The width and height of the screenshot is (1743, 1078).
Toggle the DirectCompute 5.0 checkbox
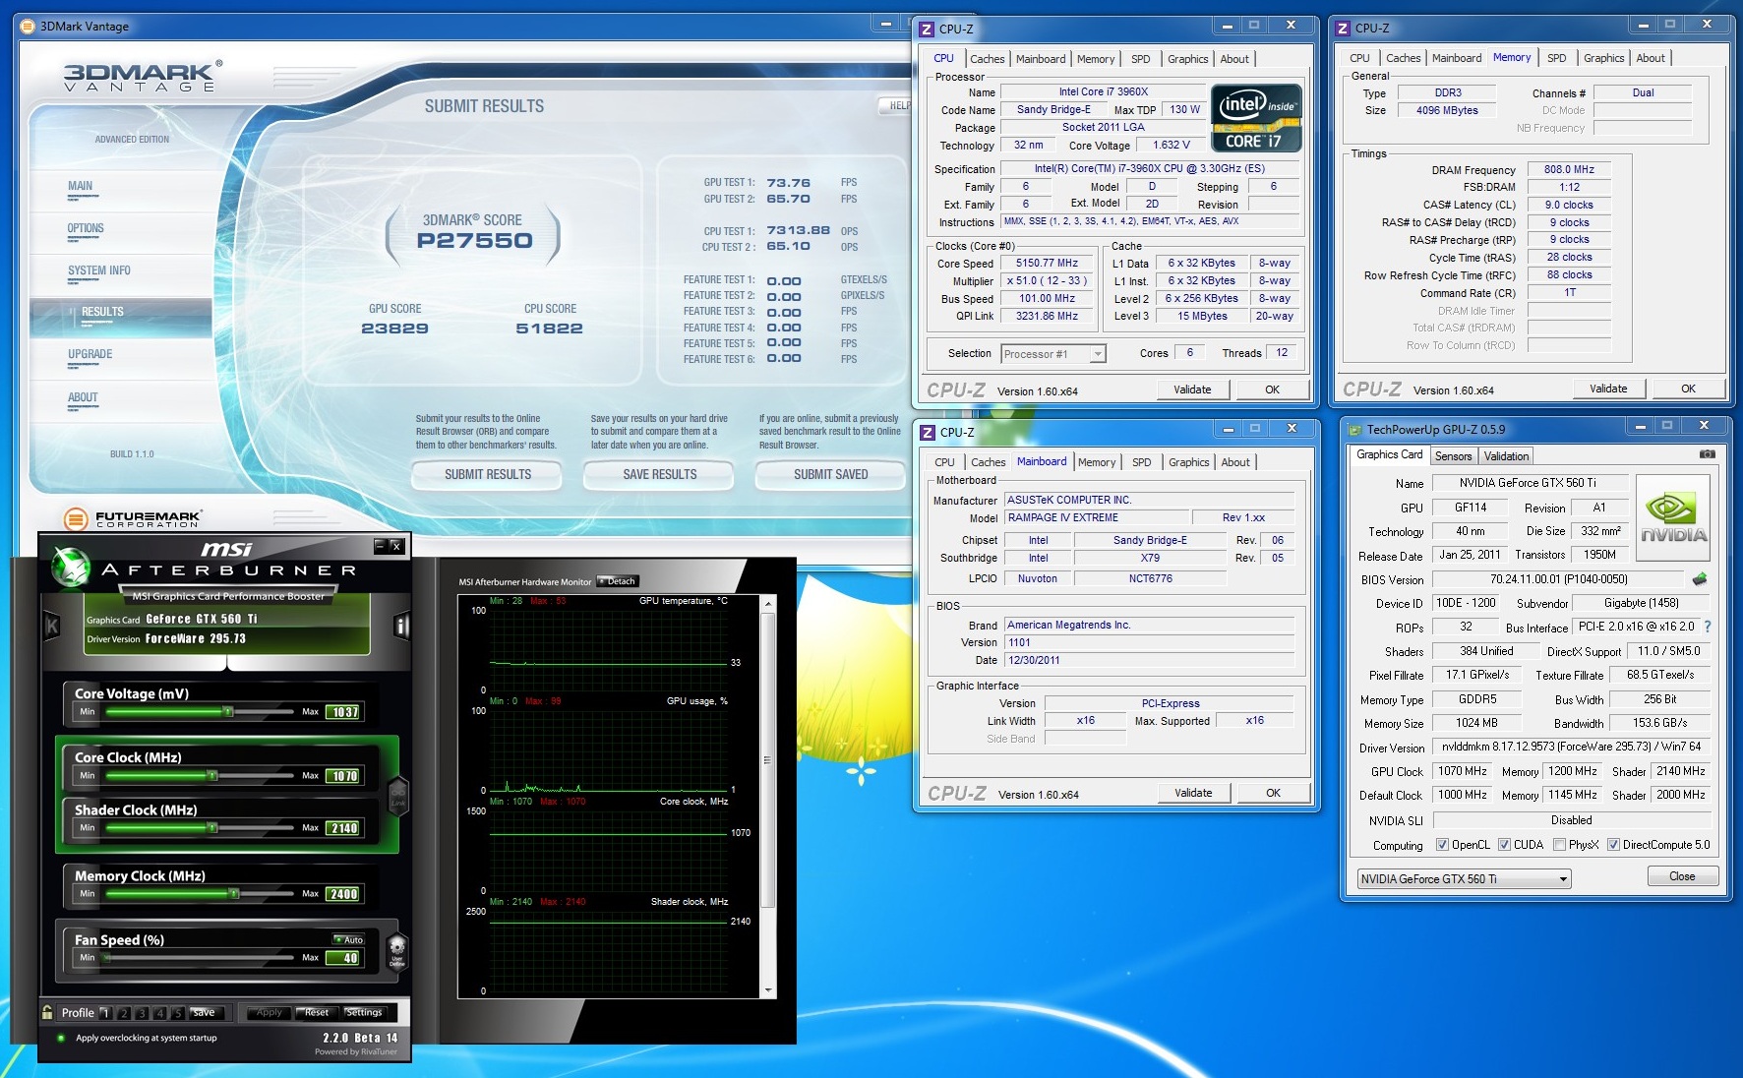tap(1613, 845)
